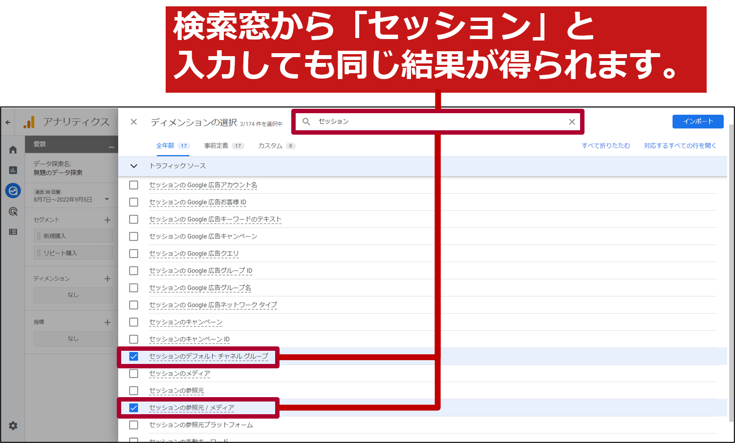Click the インポート button
The image size is (735, 443).
(698, 121)
